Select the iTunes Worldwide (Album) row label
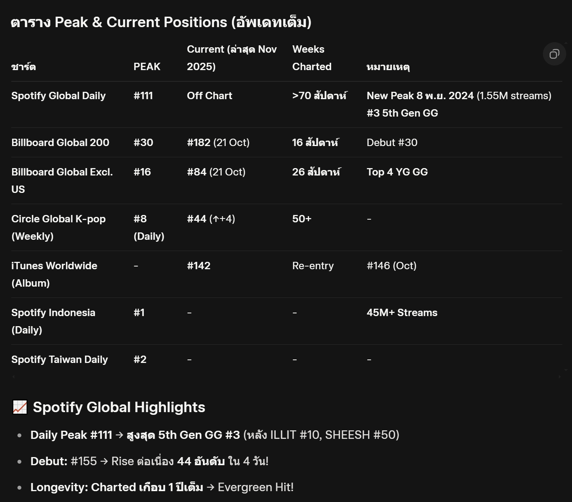 (54, 274)
